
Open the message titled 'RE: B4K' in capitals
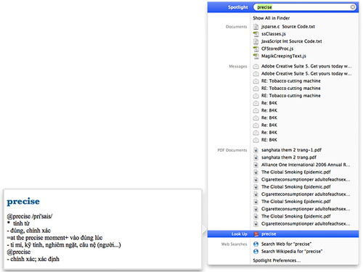[x=269, y=140]
